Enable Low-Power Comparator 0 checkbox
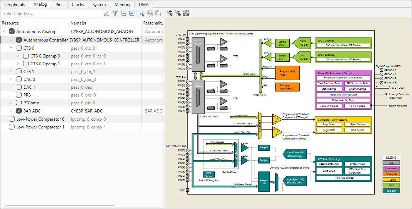The width and height of the screenshot is (412, 209). tap(12, 119)
